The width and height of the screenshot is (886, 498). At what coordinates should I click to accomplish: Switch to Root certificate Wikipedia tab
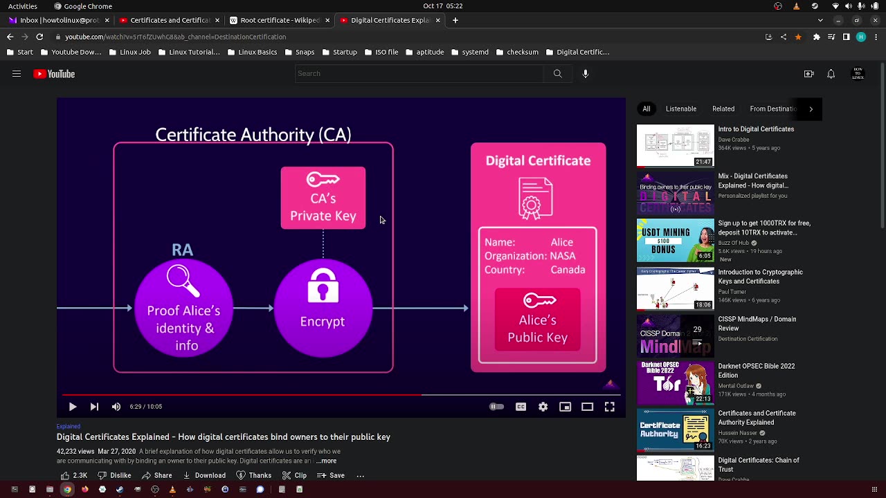coord(279,20)
